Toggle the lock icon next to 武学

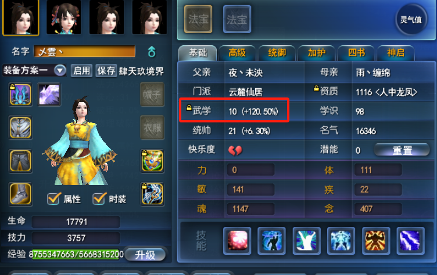[189, 108]
